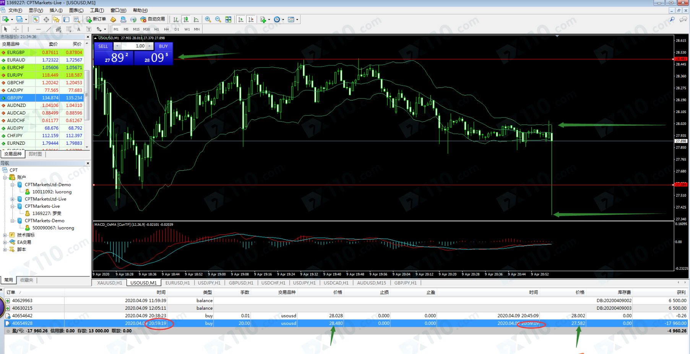The height and width of the screenshot is (354, 690).
Task: Expand the EA交易 node
Action: pos(5,242)
